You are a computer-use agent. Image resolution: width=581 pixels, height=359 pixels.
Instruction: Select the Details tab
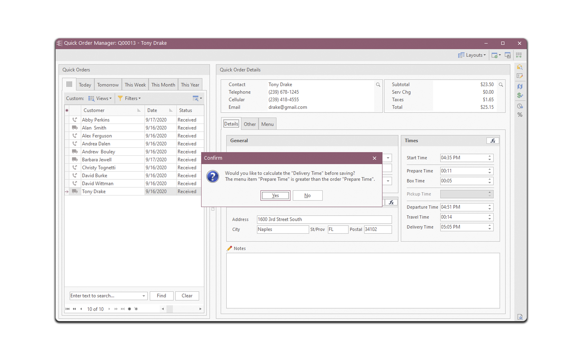pos(231,124)
